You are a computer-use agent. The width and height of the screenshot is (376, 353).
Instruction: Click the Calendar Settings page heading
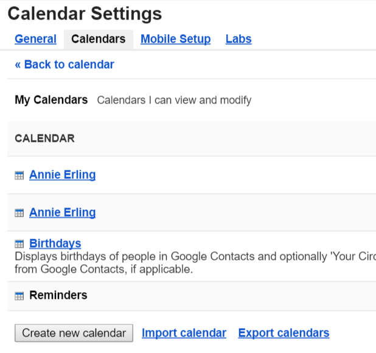(85, 13)
